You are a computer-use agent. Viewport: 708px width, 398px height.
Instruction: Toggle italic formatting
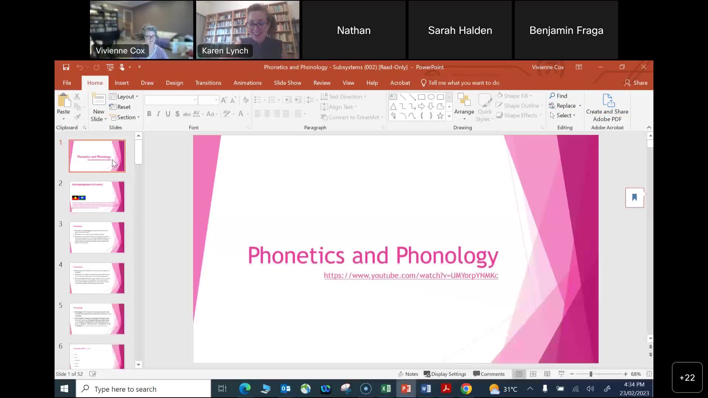[x=158, y=114]
